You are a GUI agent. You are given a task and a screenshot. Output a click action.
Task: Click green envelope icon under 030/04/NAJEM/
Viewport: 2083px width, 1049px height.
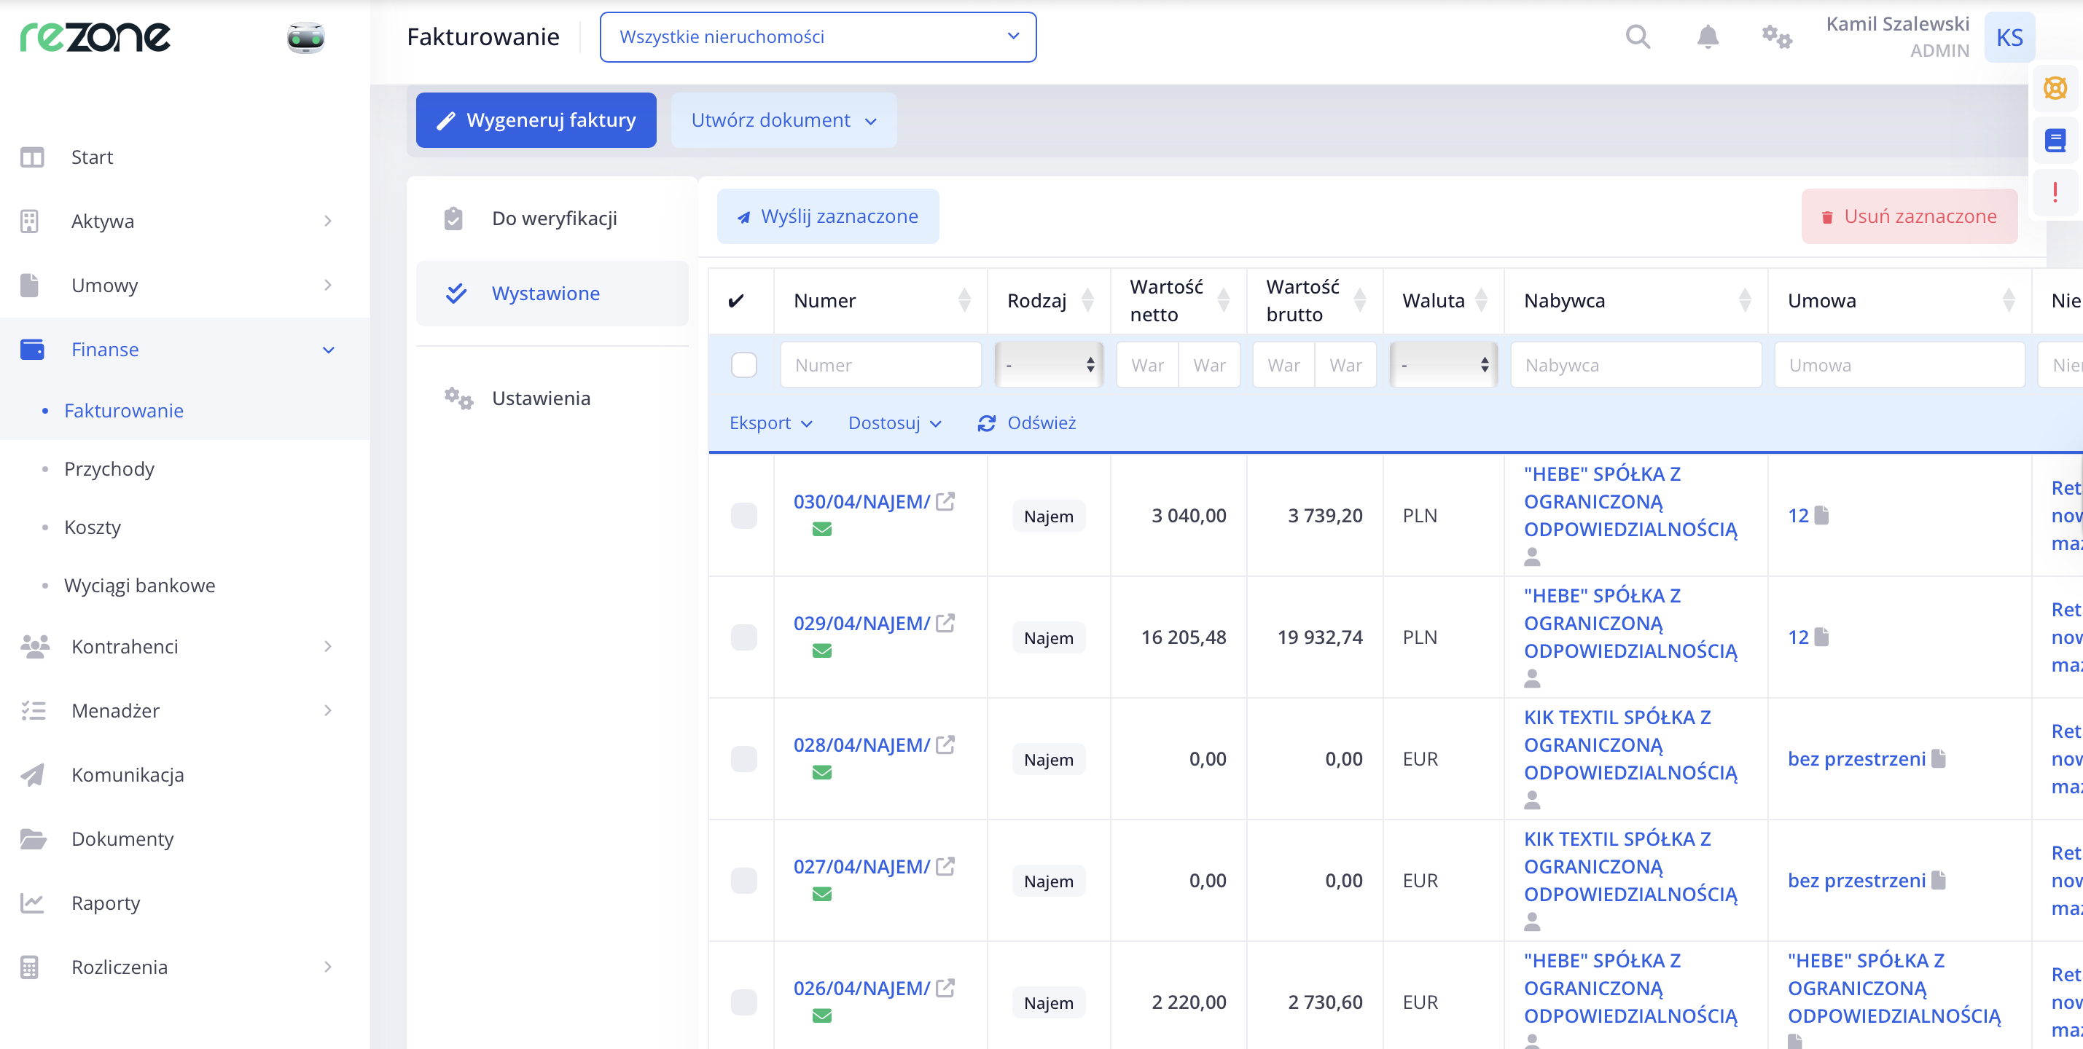click(x=821, y=530)
